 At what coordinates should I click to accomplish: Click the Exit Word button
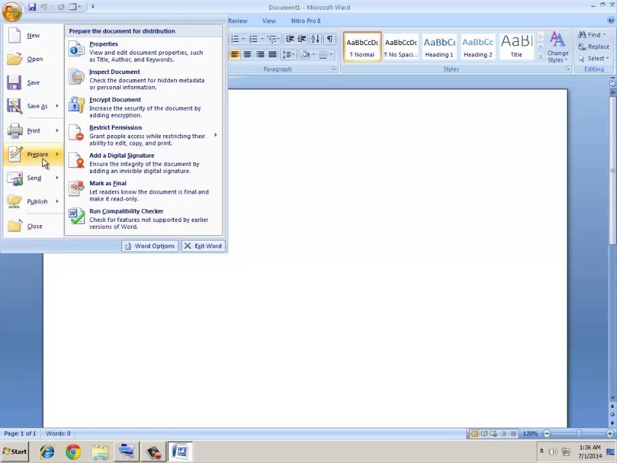203,246
